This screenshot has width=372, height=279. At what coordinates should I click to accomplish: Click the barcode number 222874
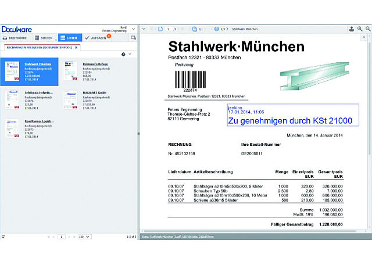tap(190, 90)
